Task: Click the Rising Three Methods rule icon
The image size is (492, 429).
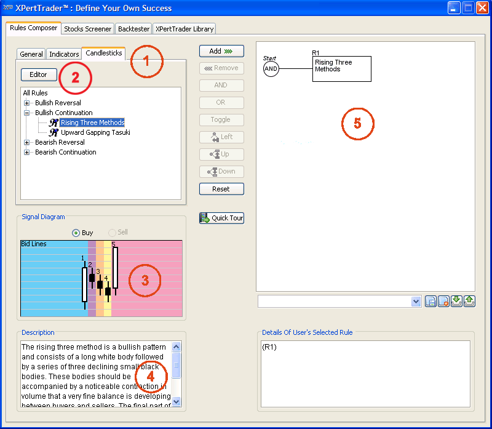Action: 54,122
